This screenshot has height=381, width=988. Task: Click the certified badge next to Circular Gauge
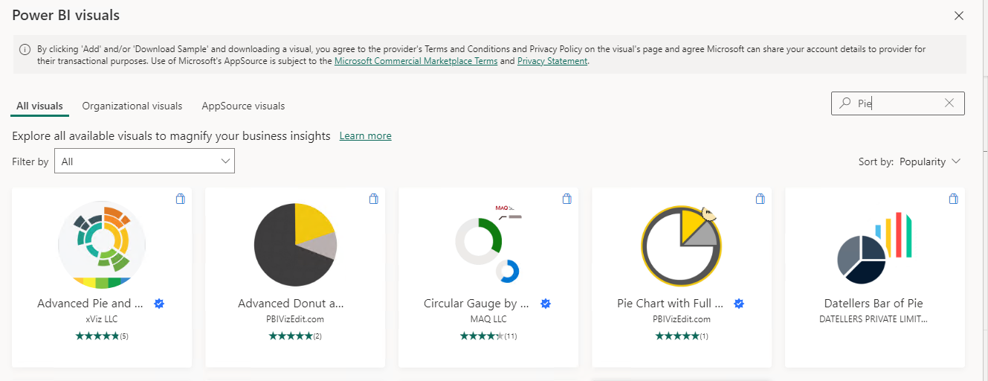click(x=546, y=304)
